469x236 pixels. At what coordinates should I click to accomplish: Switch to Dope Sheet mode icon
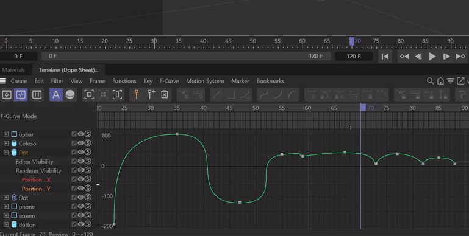click(7, 94)
